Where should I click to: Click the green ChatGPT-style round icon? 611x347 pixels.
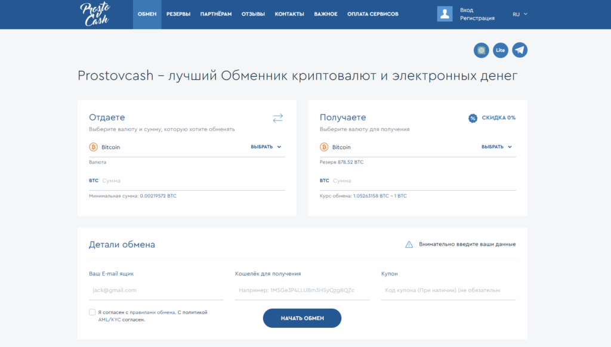(x=482, y=50)
